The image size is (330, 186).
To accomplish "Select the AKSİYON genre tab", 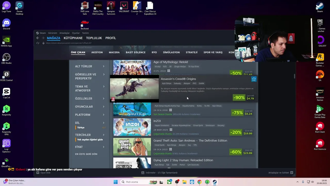I will click(97, 52).
